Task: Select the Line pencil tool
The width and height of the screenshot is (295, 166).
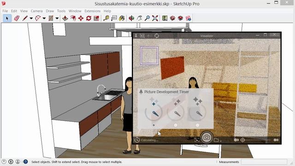Action: 25,18
